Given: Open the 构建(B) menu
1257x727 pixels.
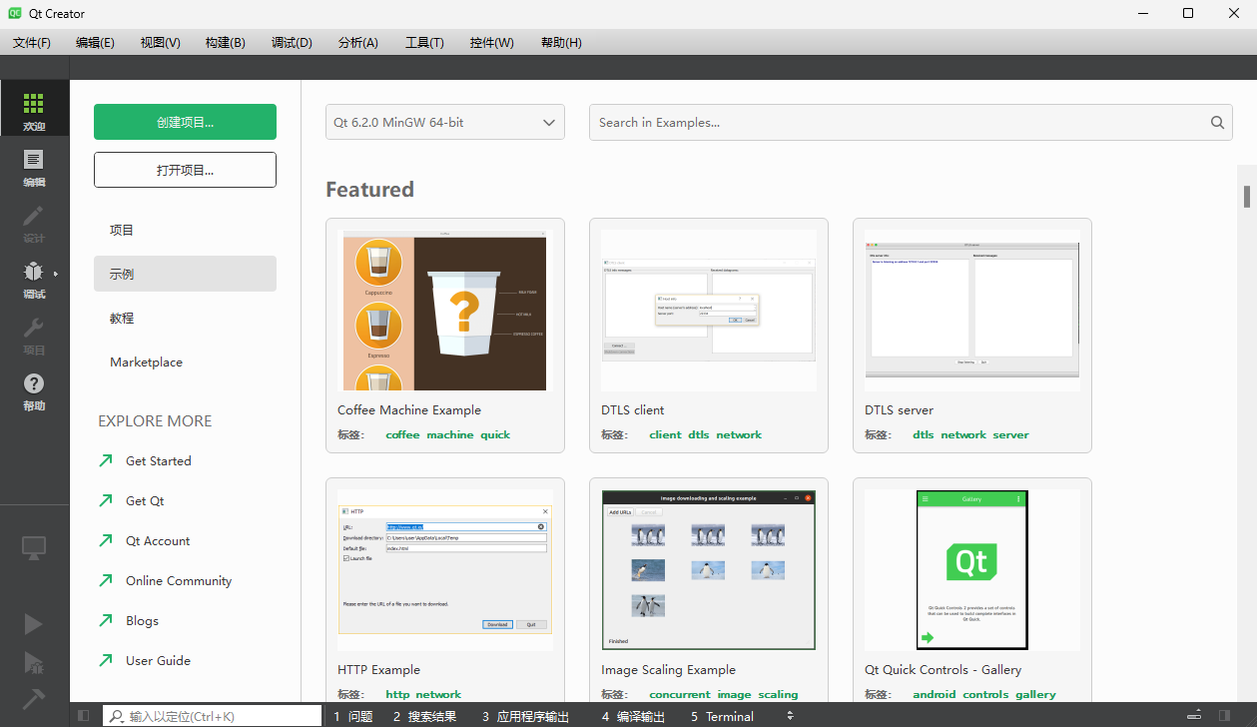Looking at the screenshot, I should click(x=225, y=43).
